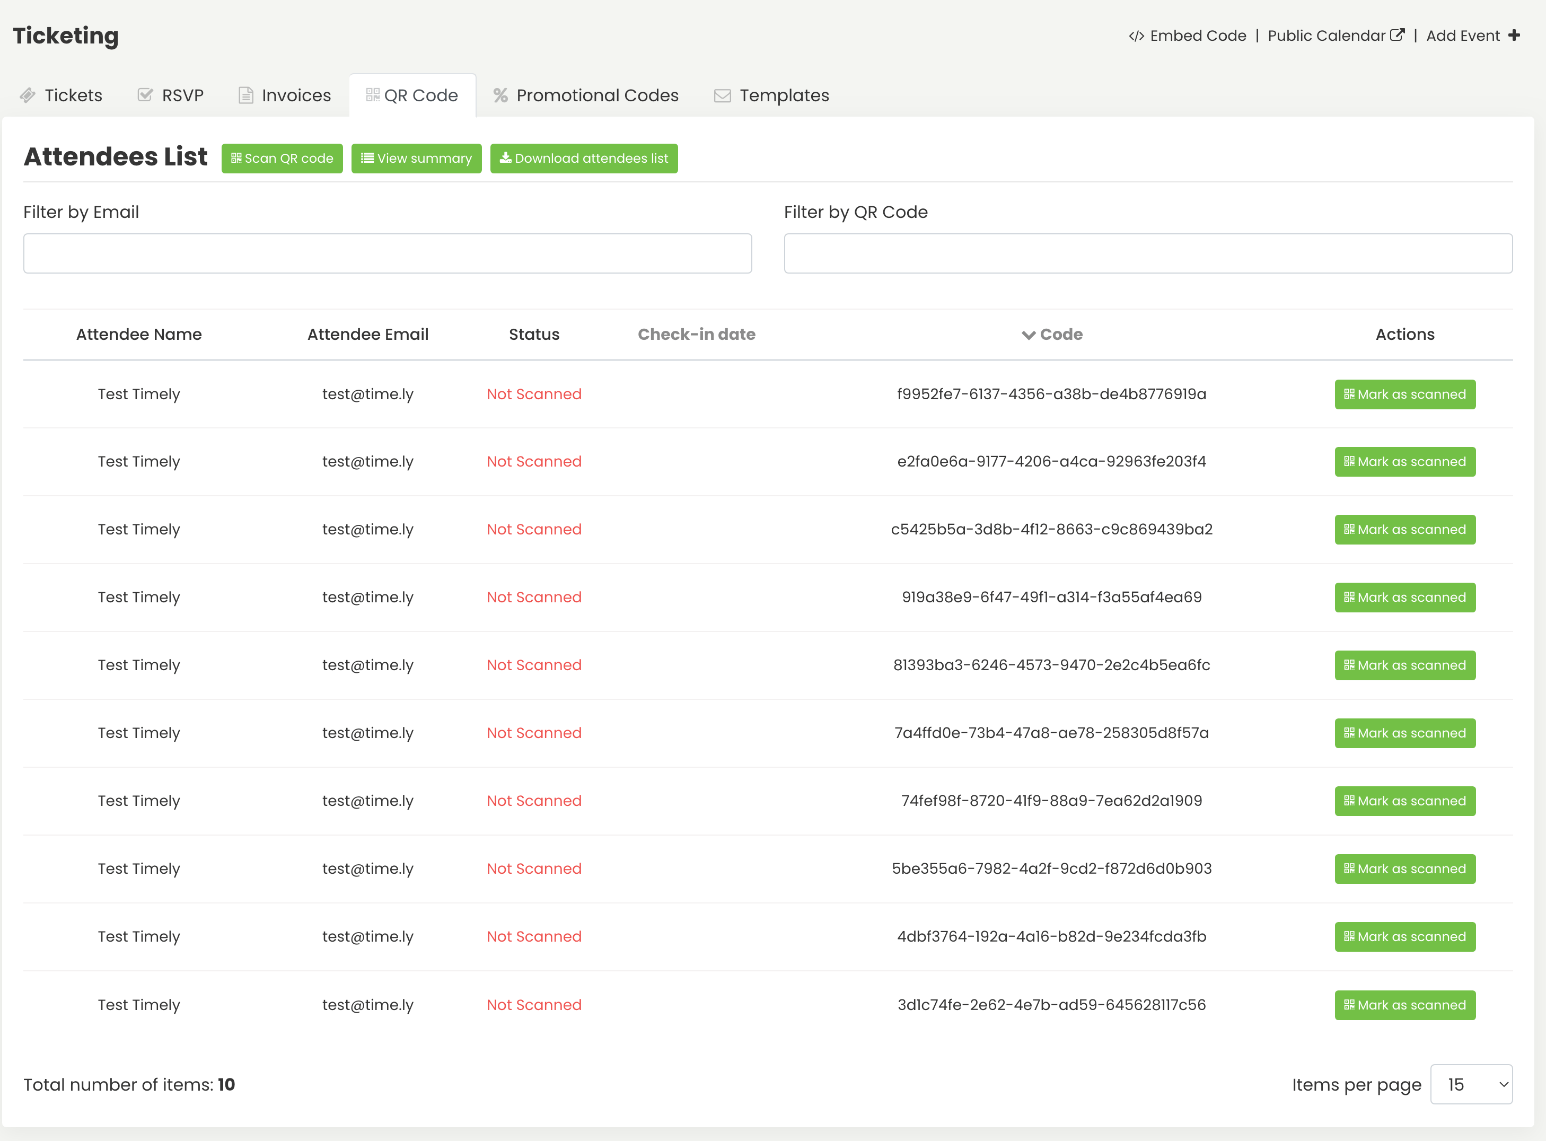Select code f9952fe7-6137-4356-a38b-de4b8776919a
This screenshot has height=1141, width=1546.
(x=1052, y=394)
